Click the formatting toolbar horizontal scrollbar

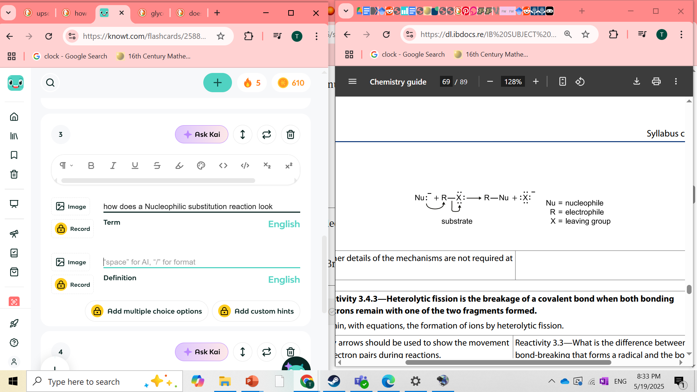[158, 180]
